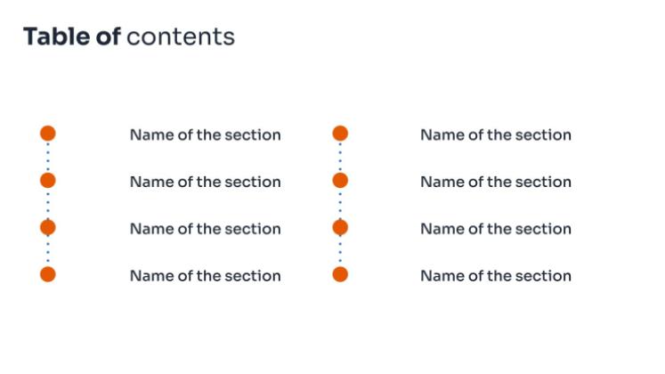Click the bottom orange dot in the right column
This screenshot has width=665, height=374.
pos(340,274)
